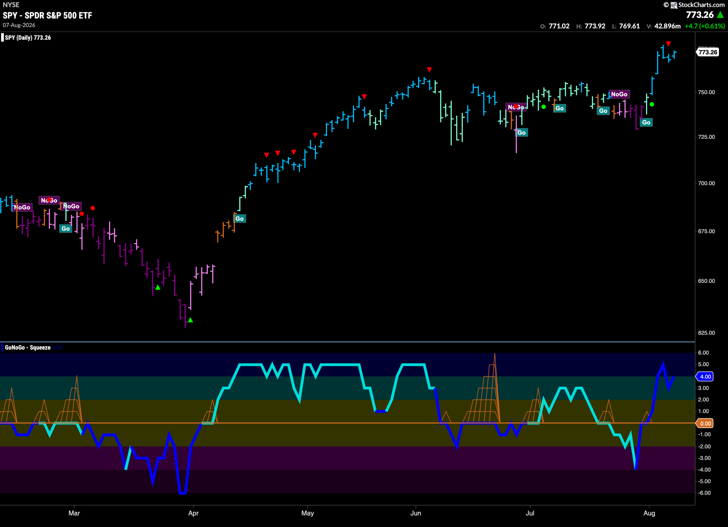
Task: Click the red triangle above the August high
Action: tap(668, 43)
